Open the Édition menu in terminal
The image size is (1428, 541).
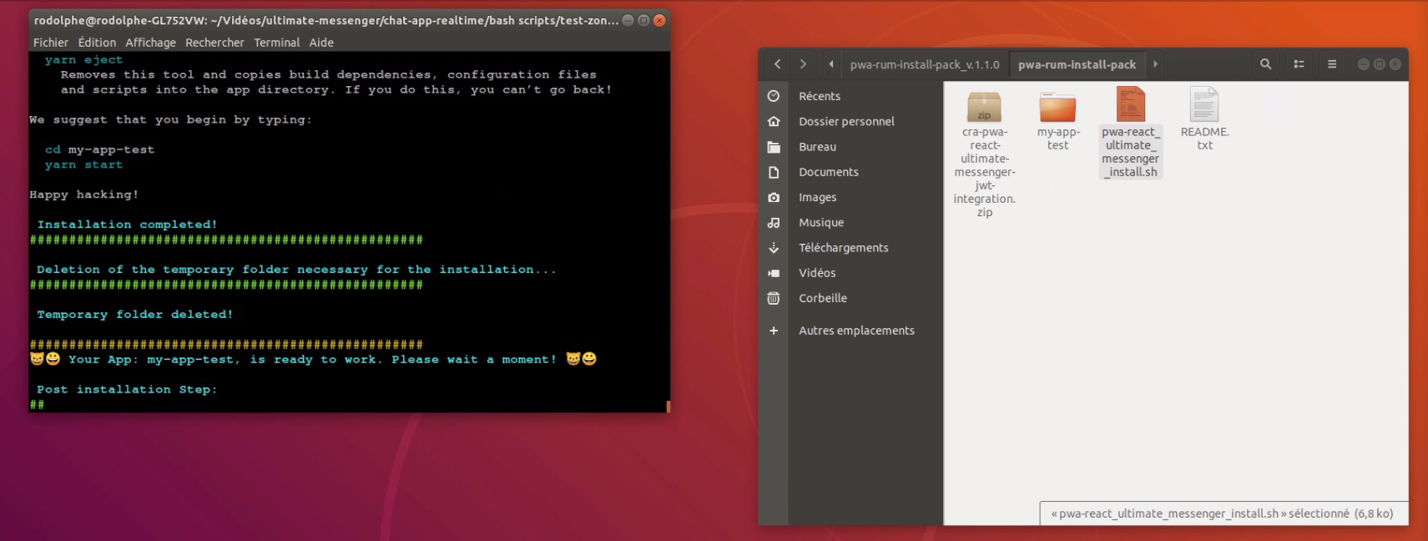(97, 43)
